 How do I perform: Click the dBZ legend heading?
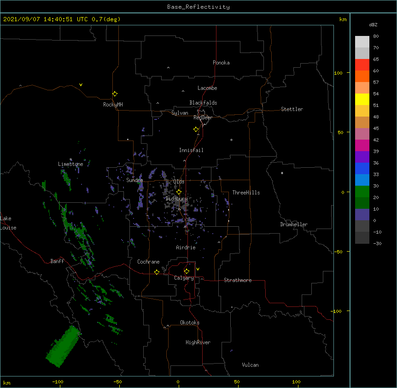click(373, 24)
